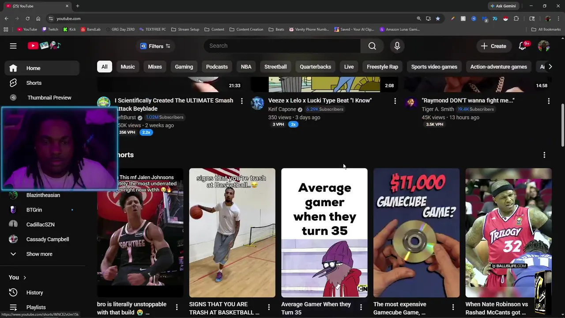
Task: Open the Filters extension button
Action: click(155, 46)
